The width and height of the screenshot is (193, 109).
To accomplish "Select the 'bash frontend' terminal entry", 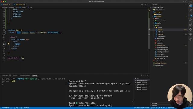I will (x=142, y=83).
